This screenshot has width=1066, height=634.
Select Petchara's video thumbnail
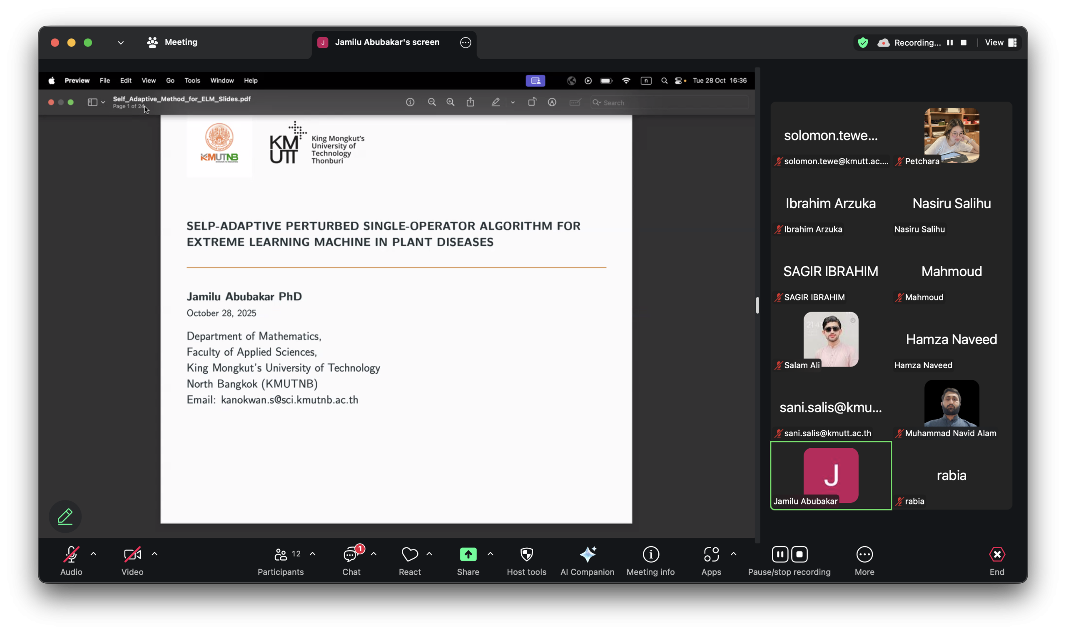click(x=951, y=135)
